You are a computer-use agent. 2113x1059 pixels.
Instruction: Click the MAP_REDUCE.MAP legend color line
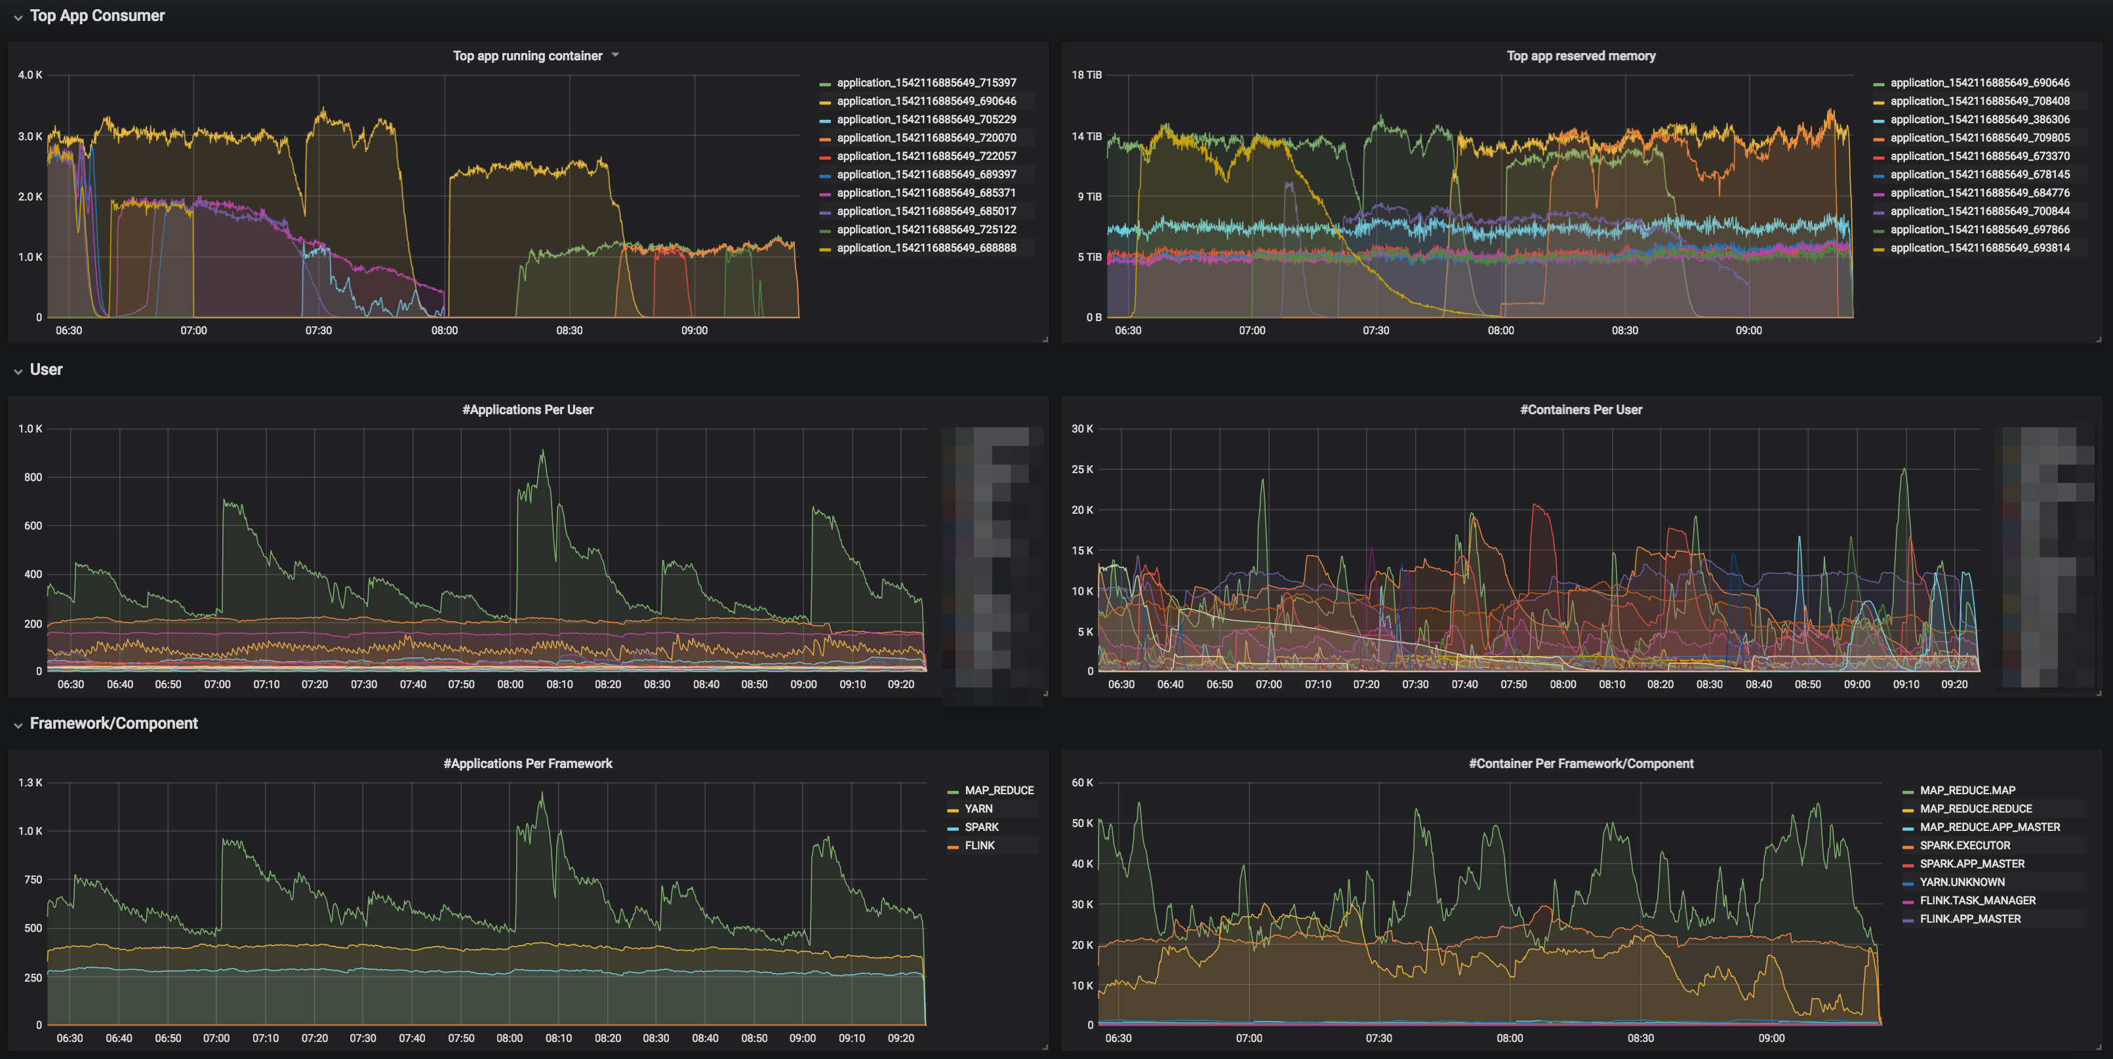(x=1908, y=792)
